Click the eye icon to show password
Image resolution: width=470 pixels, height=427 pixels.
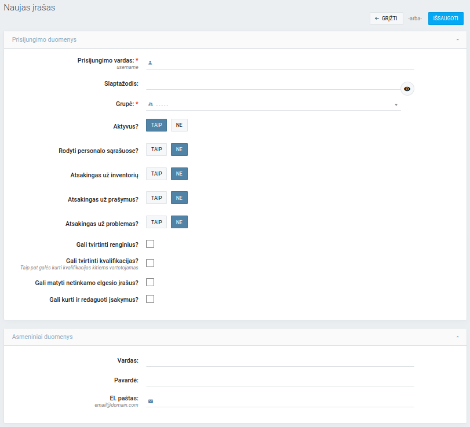[407, 89]
